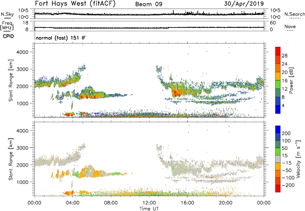The height and width of the screenshot is (211, 305).
Task: Click the 'Time UT' axis title
Action: pos(149,209)
